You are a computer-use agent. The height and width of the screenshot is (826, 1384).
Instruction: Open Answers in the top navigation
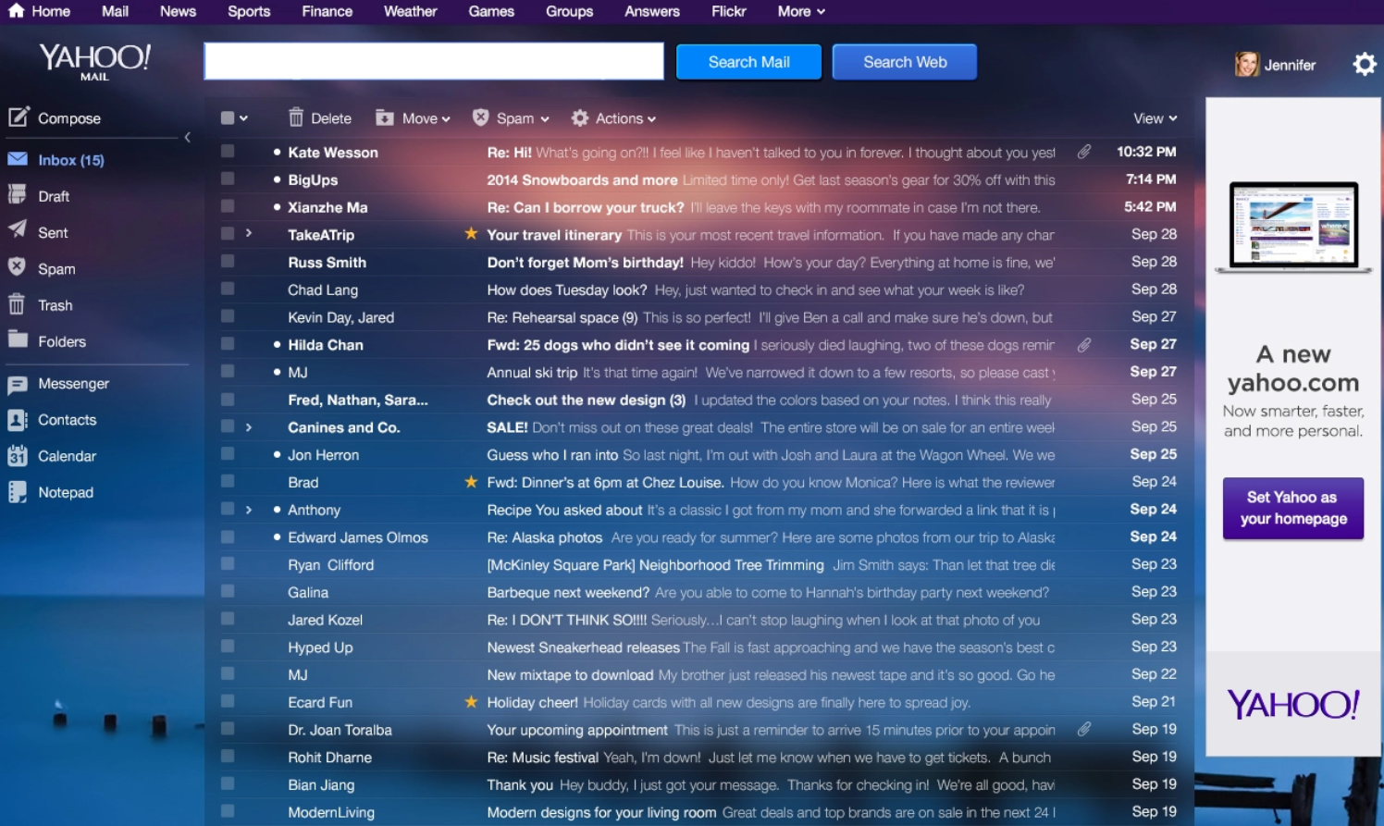(x=652, y=11)
